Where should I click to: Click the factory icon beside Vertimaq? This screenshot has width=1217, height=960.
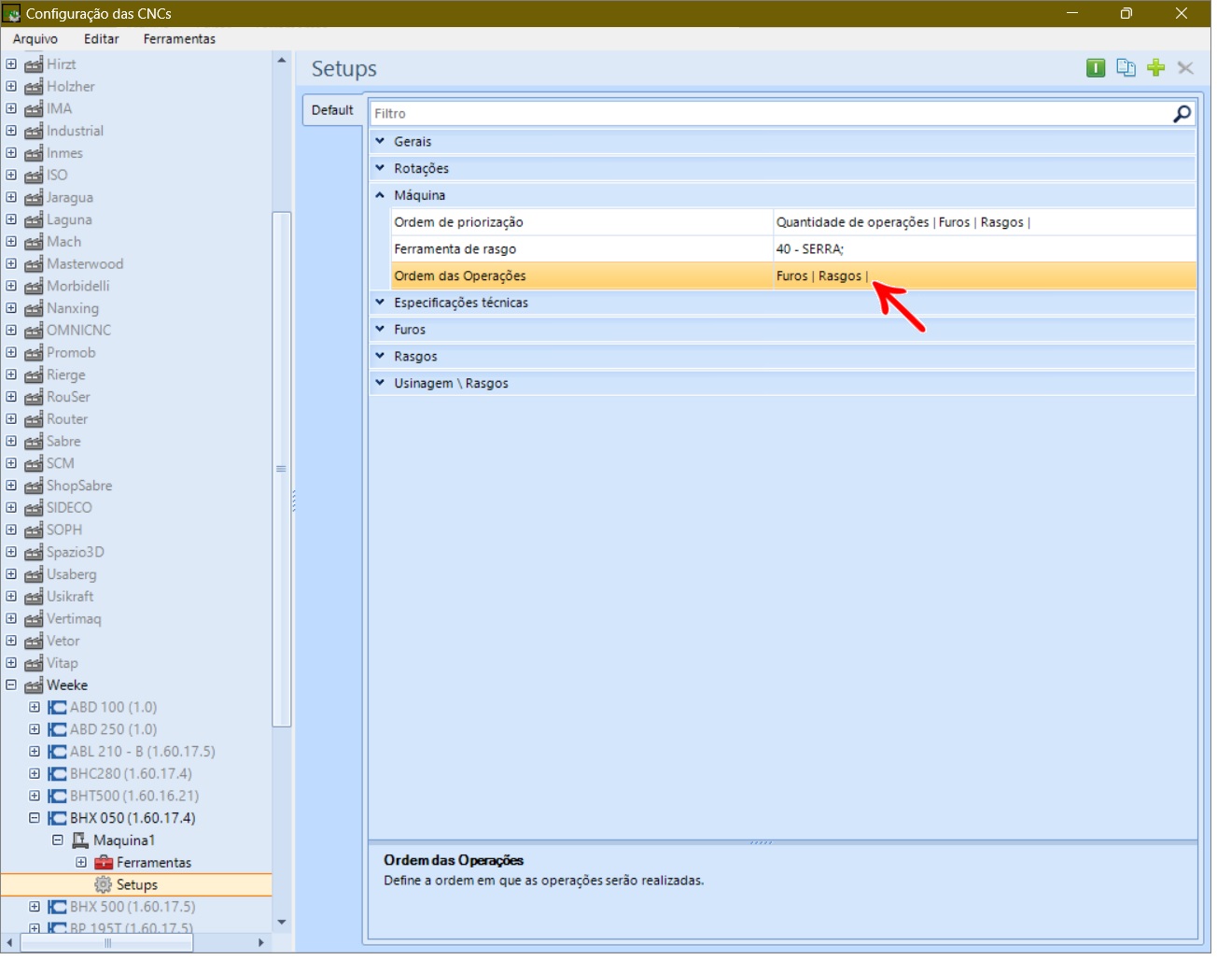34,619
